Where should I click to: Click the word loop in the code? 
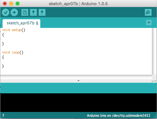coord(16,52)
